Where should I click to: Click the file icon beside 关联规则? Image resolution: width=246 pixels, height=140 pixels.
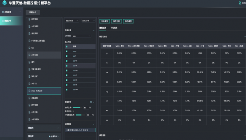point(29,98)
